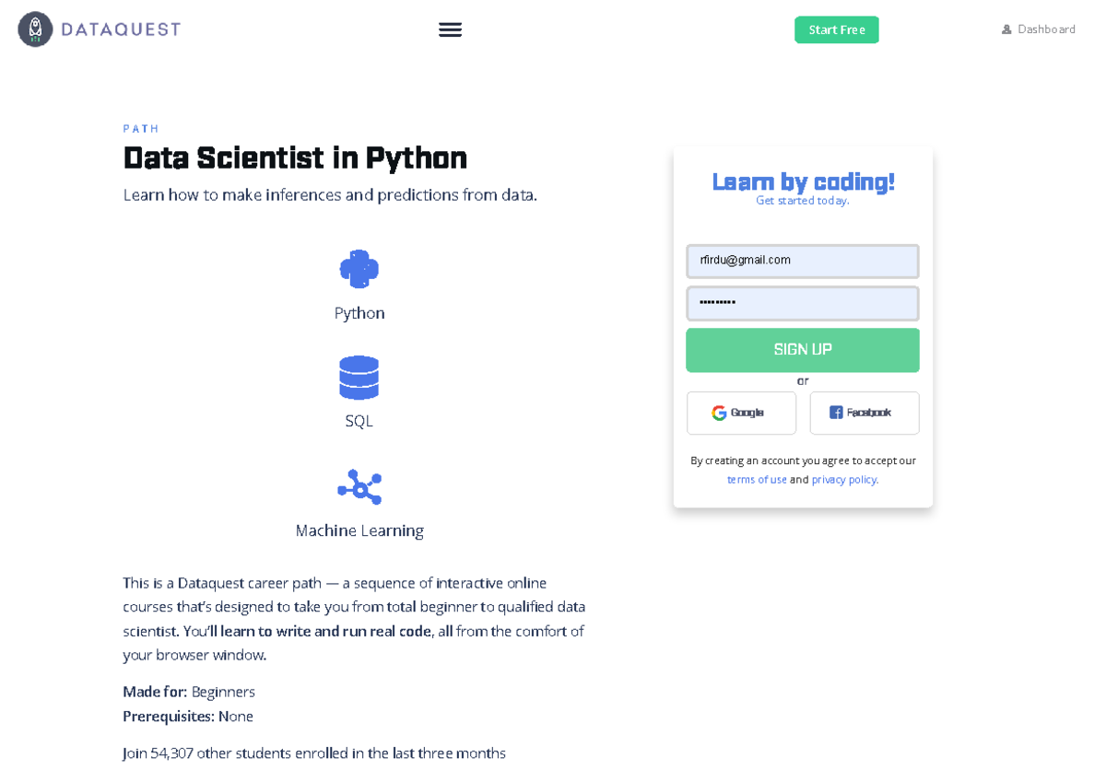Viewport: 1106px width, 781px height.
Task: Click the SQL text label
Action: (x=359, y=421)
